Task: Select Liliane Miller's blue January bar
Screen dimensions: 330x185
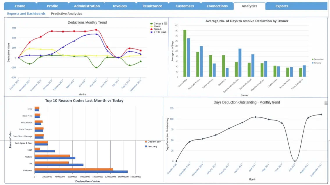Action: pos(188,58)
